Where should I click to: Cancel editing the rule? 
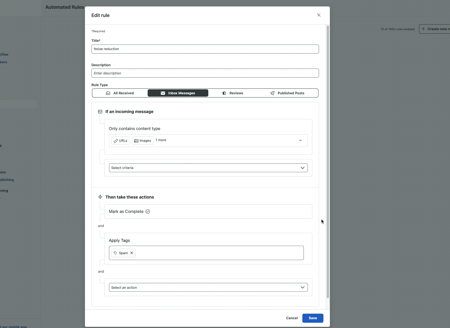[292, 318]
